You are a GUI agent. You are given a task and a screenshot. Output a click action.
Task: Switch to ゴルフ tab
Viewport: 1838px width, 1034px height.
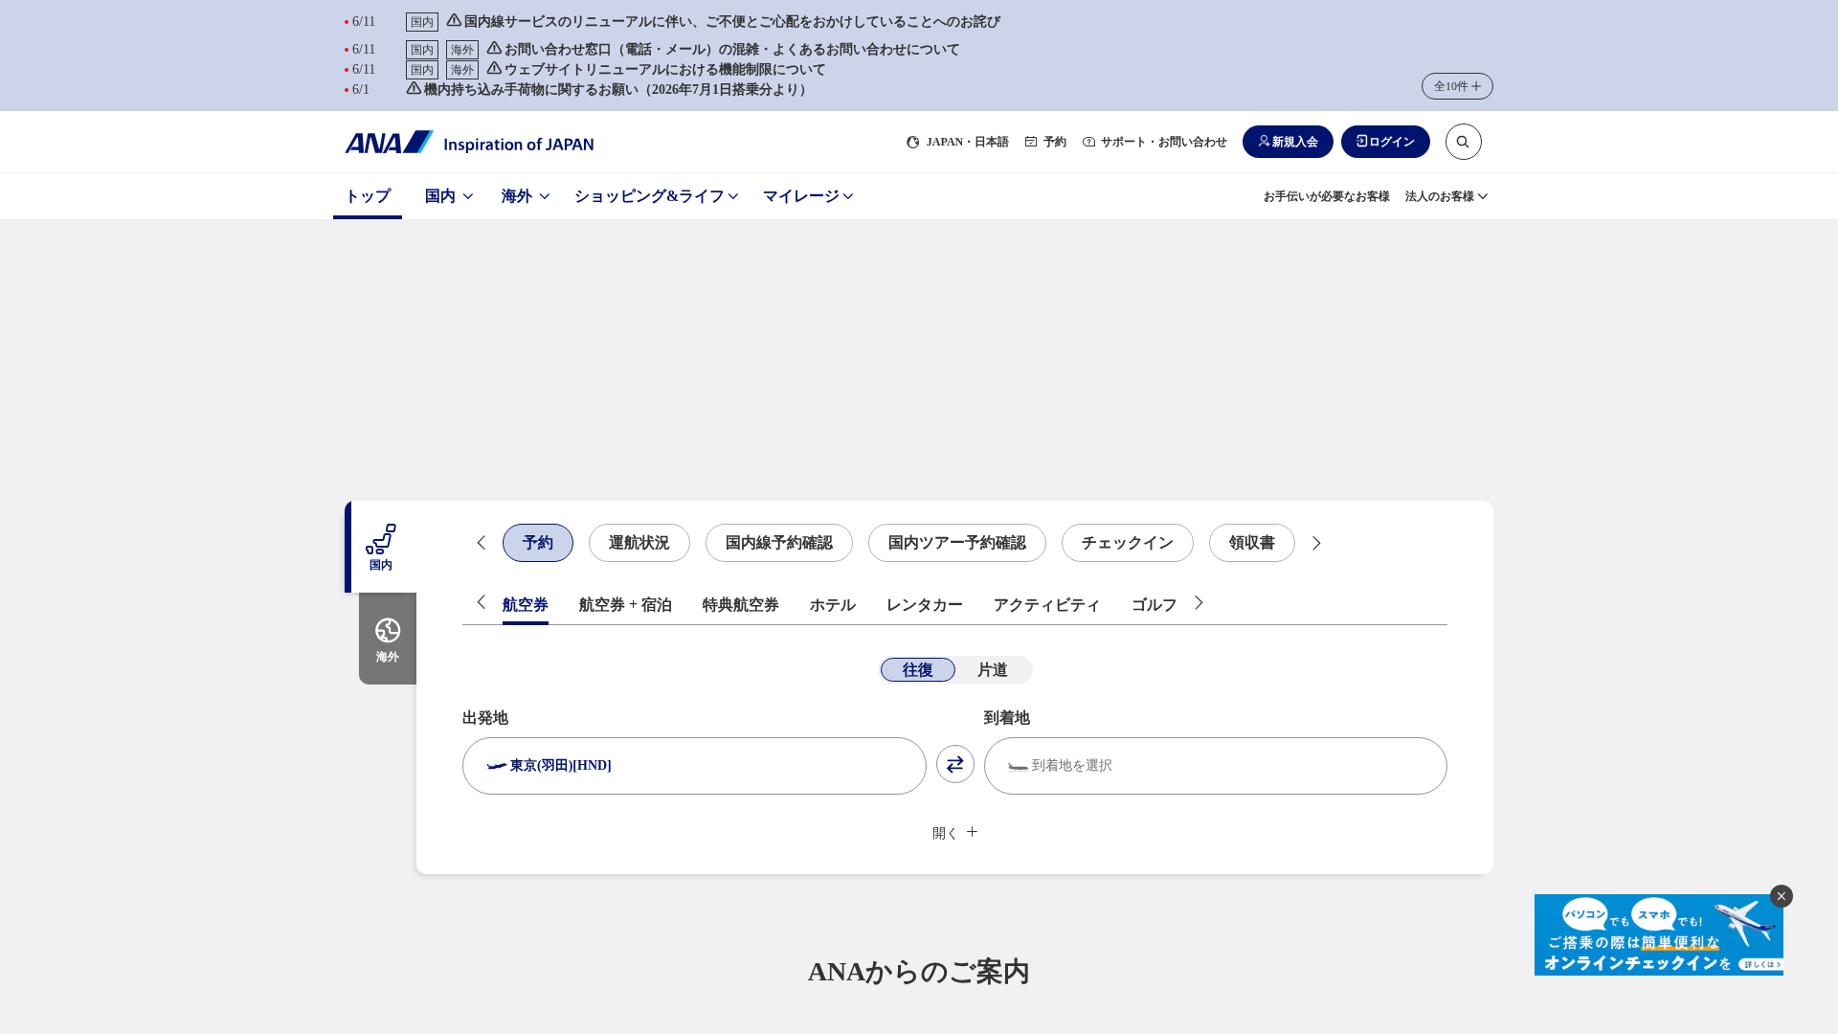[x=1154, y=605]
